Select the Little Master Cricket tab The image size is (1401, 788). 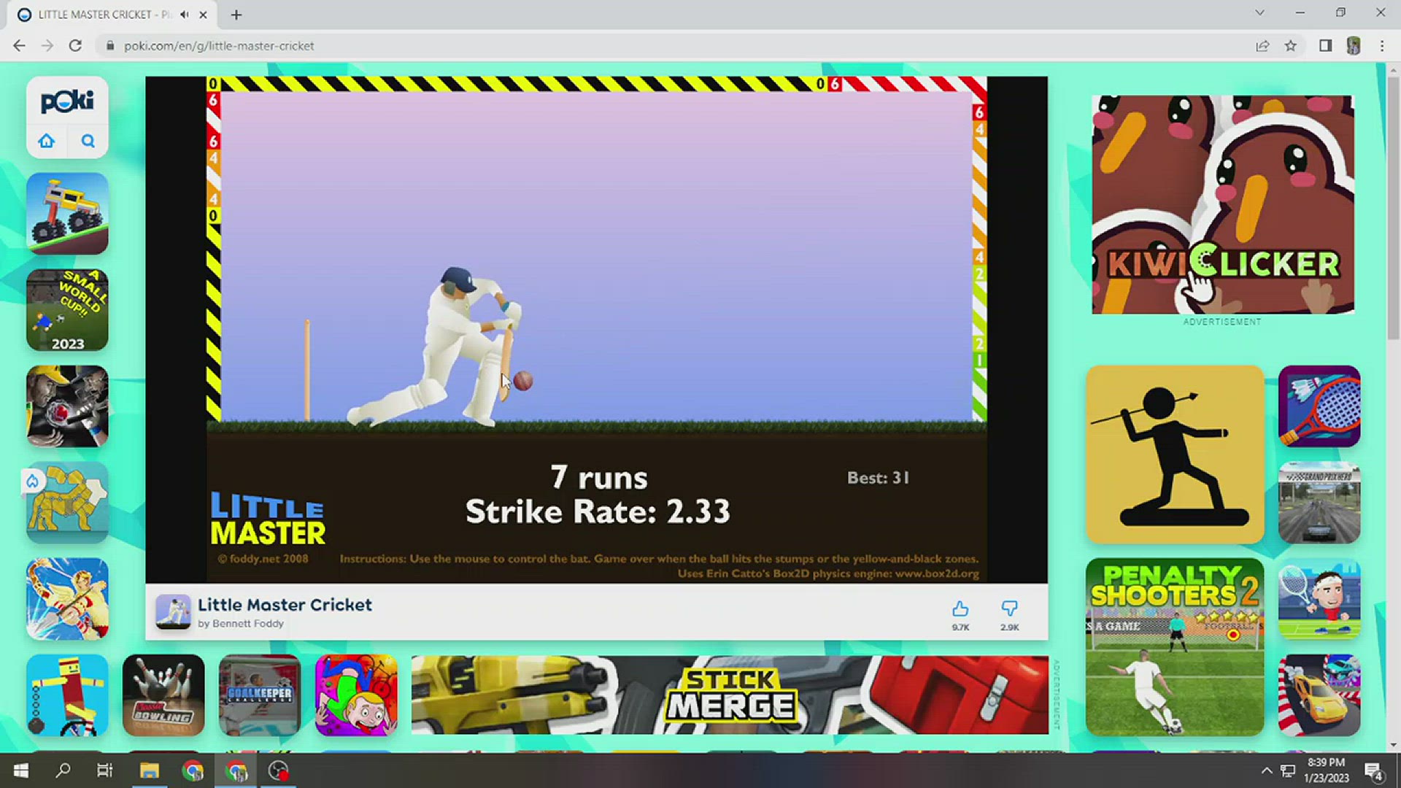[x=95, y=15]
